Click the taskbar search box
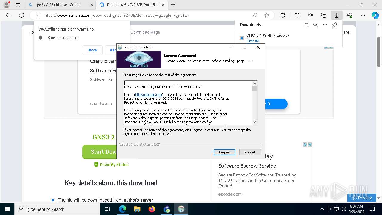The height and width of the screenshot is (215, 382). (57, 209)
